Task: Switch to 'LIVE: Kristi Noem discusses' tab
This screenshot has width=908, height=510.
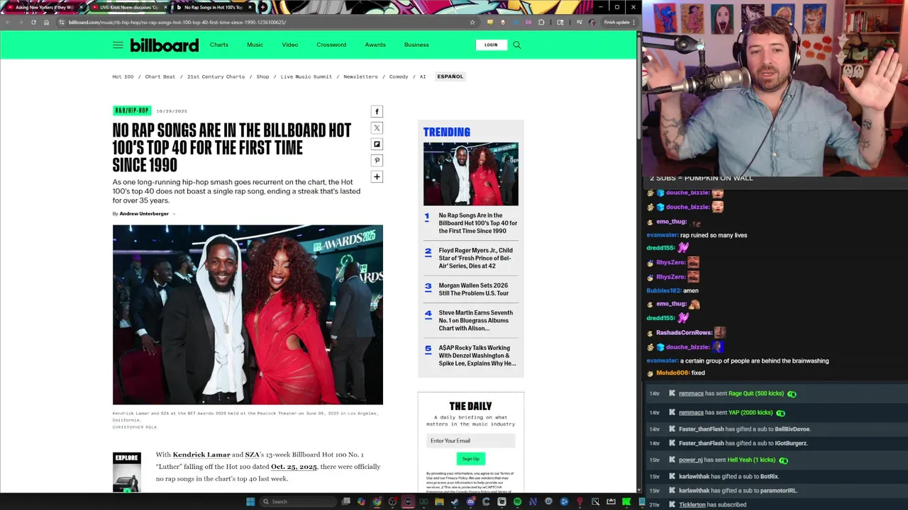Action: (x=130, y=7)
